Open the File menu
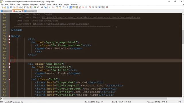184x103 pixels. click(x=2, y=5)
